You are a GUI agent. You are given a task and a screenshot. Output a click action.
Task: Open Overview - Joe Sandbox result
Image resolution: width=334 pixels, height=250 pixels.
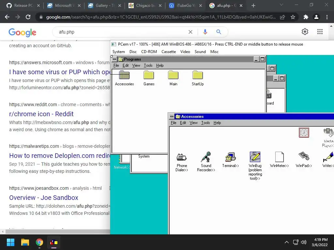[x=44, y=198]
